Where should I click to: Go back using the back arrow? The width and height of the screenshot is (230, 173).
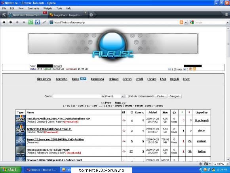[x=11, y=22]
